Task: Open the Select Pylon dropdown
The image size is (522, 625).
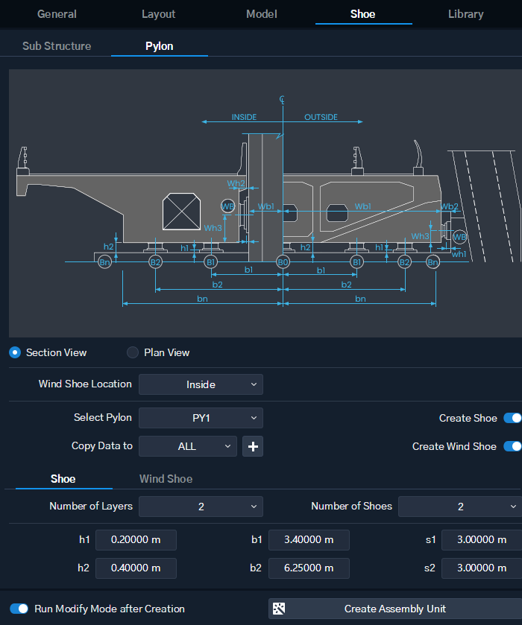Action: click(201, 418)
